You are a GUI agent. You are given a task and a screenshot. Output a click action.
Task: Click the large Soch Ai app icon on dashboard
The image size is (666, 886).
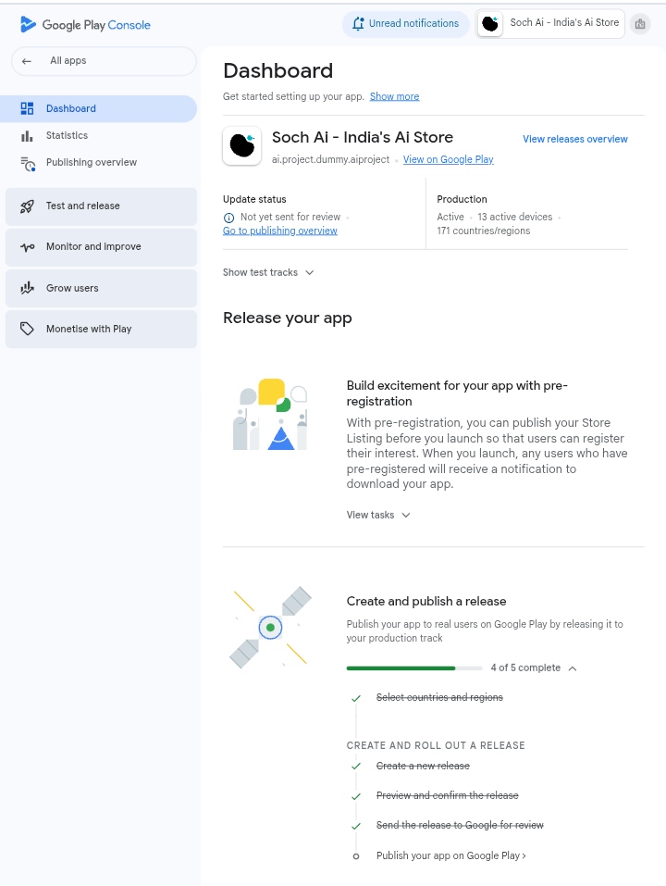pos(242,145)
